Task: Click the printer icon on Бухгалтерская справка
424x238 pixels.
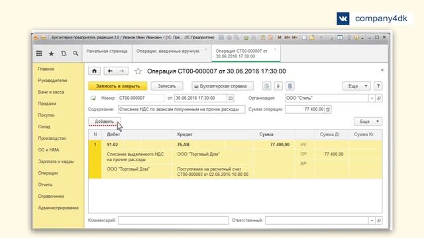Action: click(196, 87)
